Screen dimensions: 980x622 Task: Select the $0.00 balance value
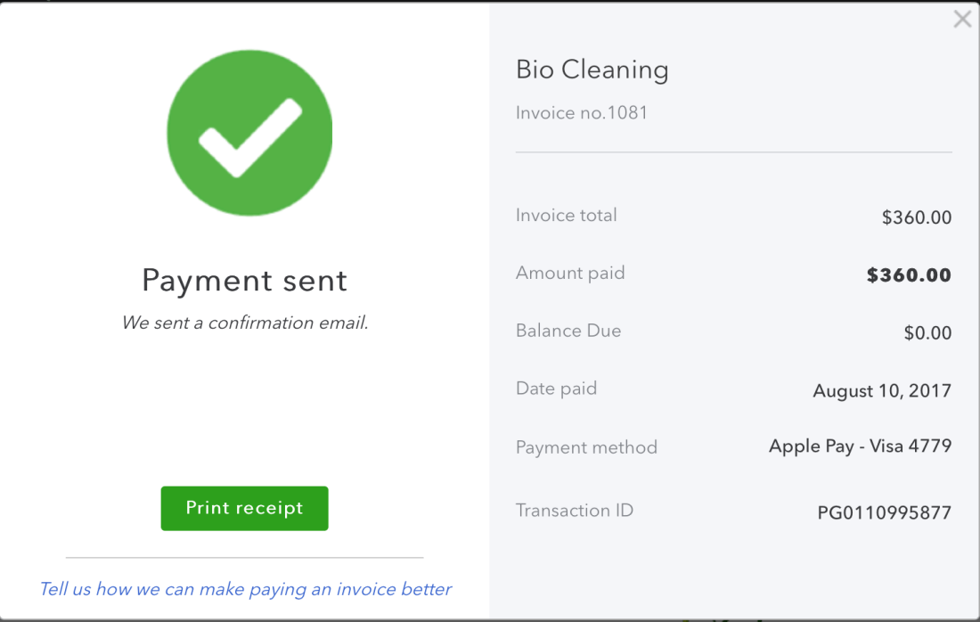927,333
